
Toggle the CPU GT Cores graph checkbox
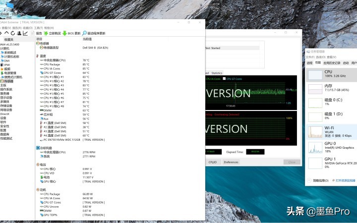click(224, 79)
